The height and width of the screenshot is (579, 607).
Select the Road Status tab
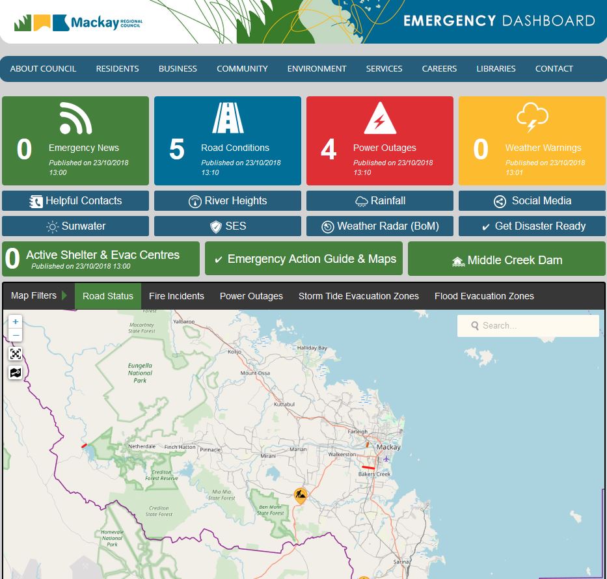pyautogui.click(x=107, y=296)
